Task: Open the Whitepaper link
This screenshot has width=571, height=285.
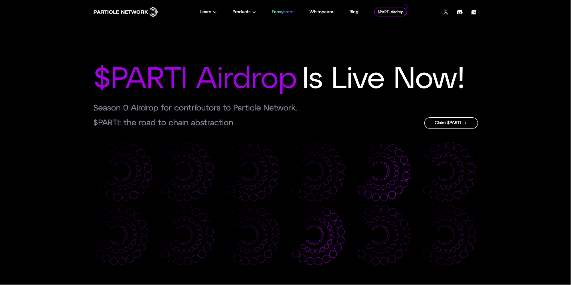Action: click(321, 12)
